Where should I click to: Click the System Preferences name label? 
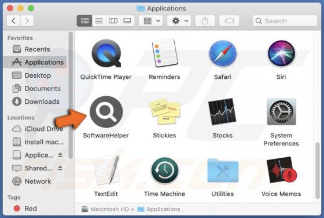(x=281, y=139)
